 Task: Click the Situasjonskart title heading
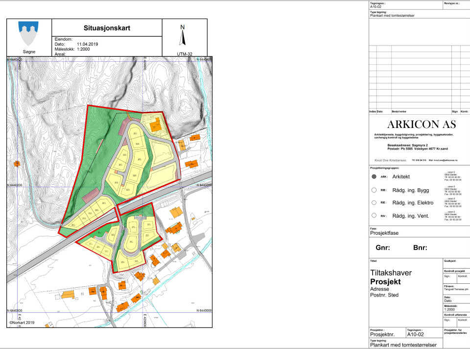[106, 28]
